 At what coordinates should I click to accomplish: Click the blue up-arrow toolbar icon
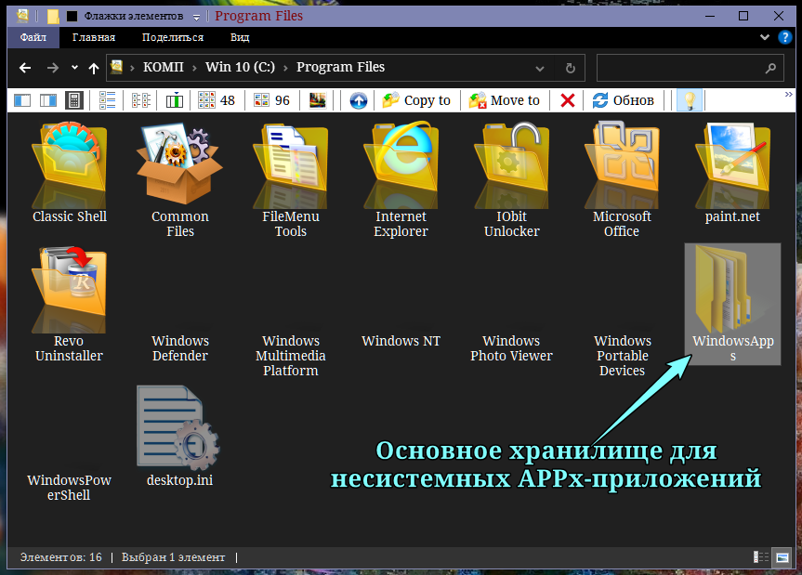tap(359, 100)
